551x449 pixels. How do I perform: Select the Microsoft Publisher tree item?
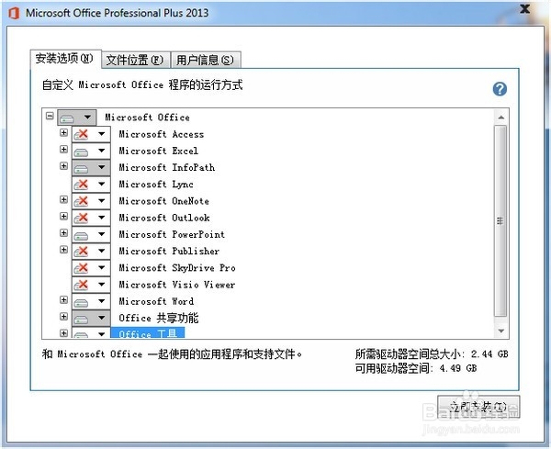coord(169,252)
